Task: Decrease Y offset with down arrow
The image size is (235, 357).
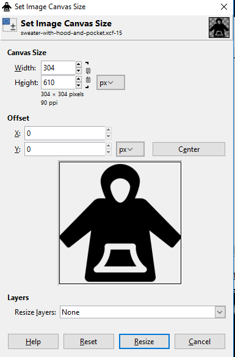Action: tap(109, 152)
